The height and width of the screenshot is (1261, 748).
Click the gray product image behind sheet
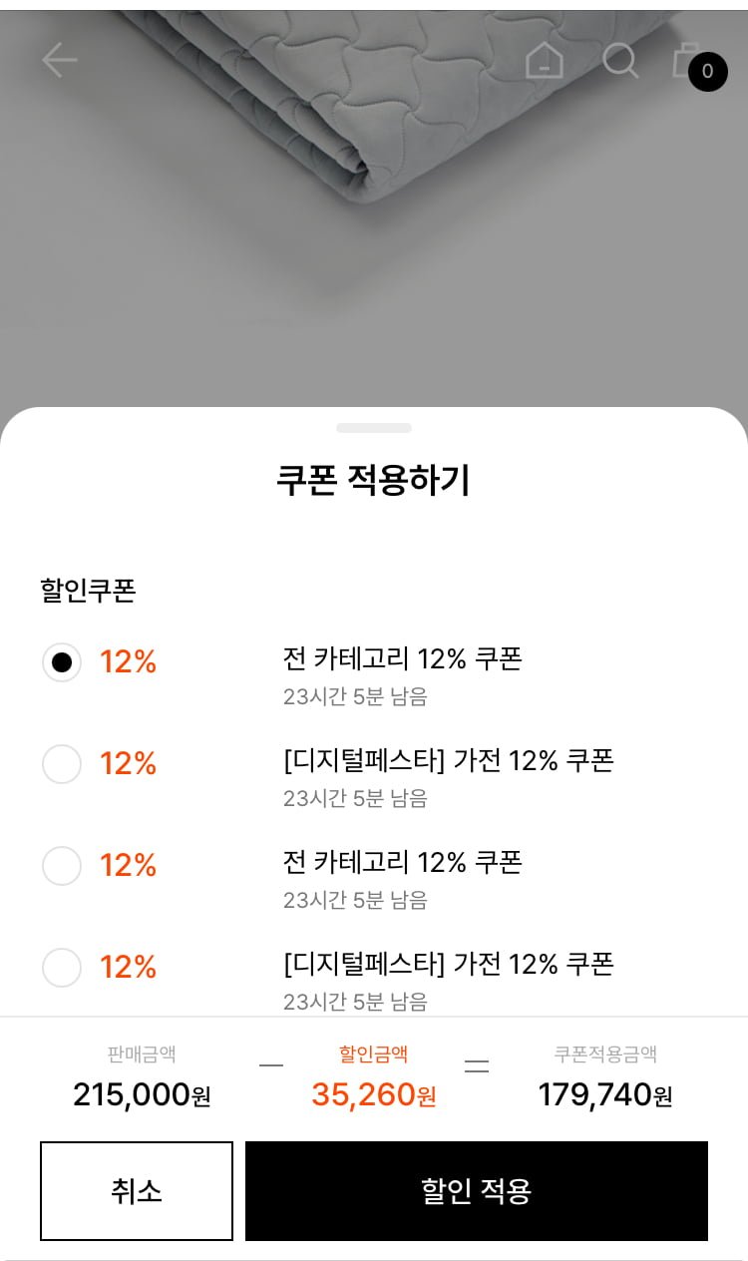374,249
